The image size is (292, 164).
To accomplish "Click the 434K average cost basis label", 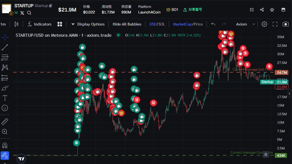I will (281, 156).
